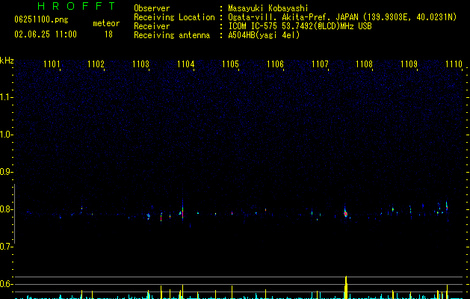470x299 pixels.
Task: Click the 1110 time marker
Action: click(454, 64)
